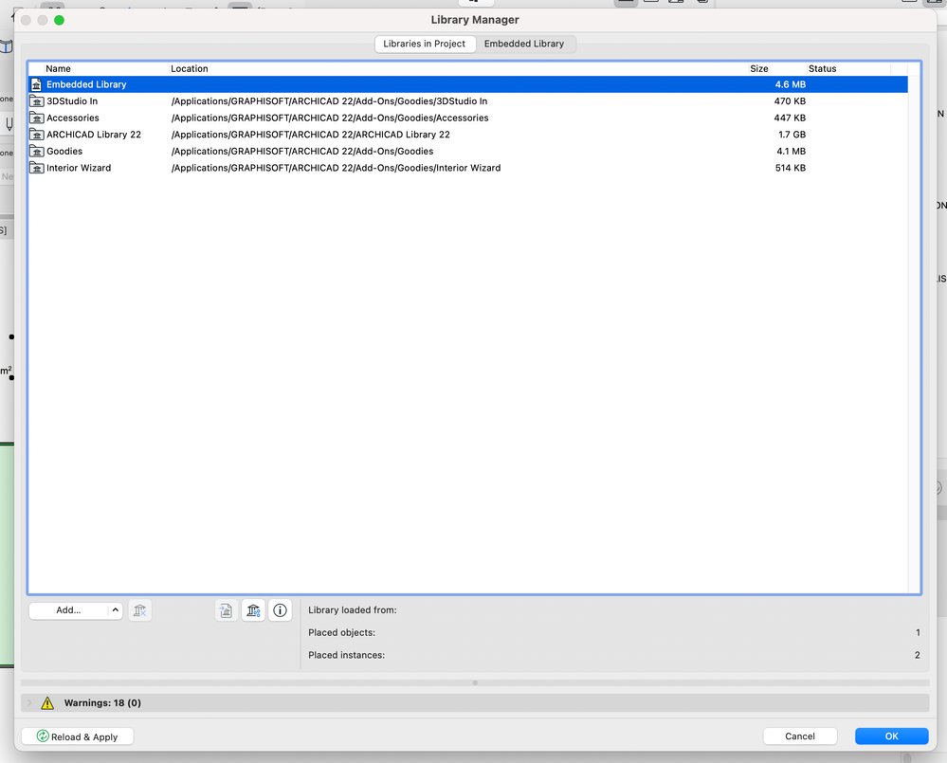Click the green reload icon

click(x=43, y=736)
